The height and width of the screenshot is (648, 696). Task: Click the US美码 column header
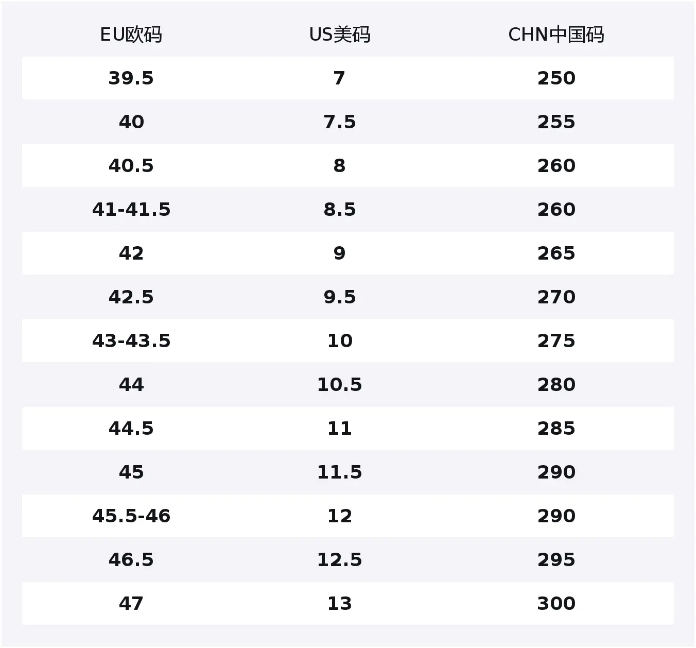coord(340,35)
